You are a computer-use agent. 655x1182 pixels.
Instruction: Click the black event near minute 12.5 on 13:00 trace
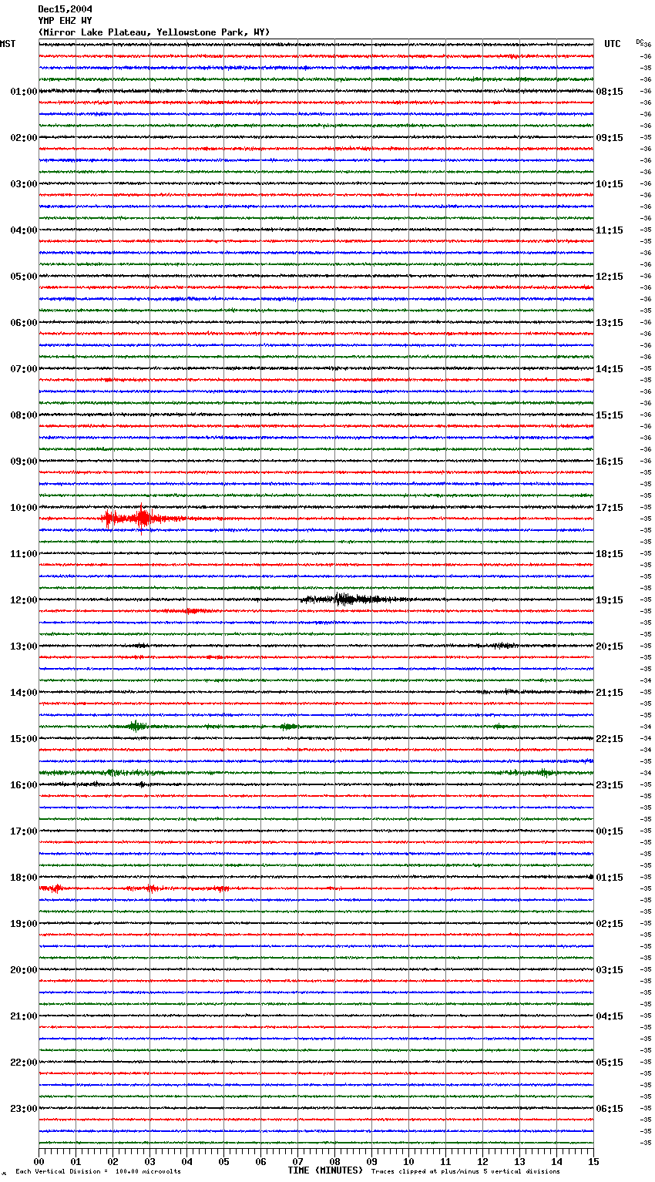pos(503,646)
